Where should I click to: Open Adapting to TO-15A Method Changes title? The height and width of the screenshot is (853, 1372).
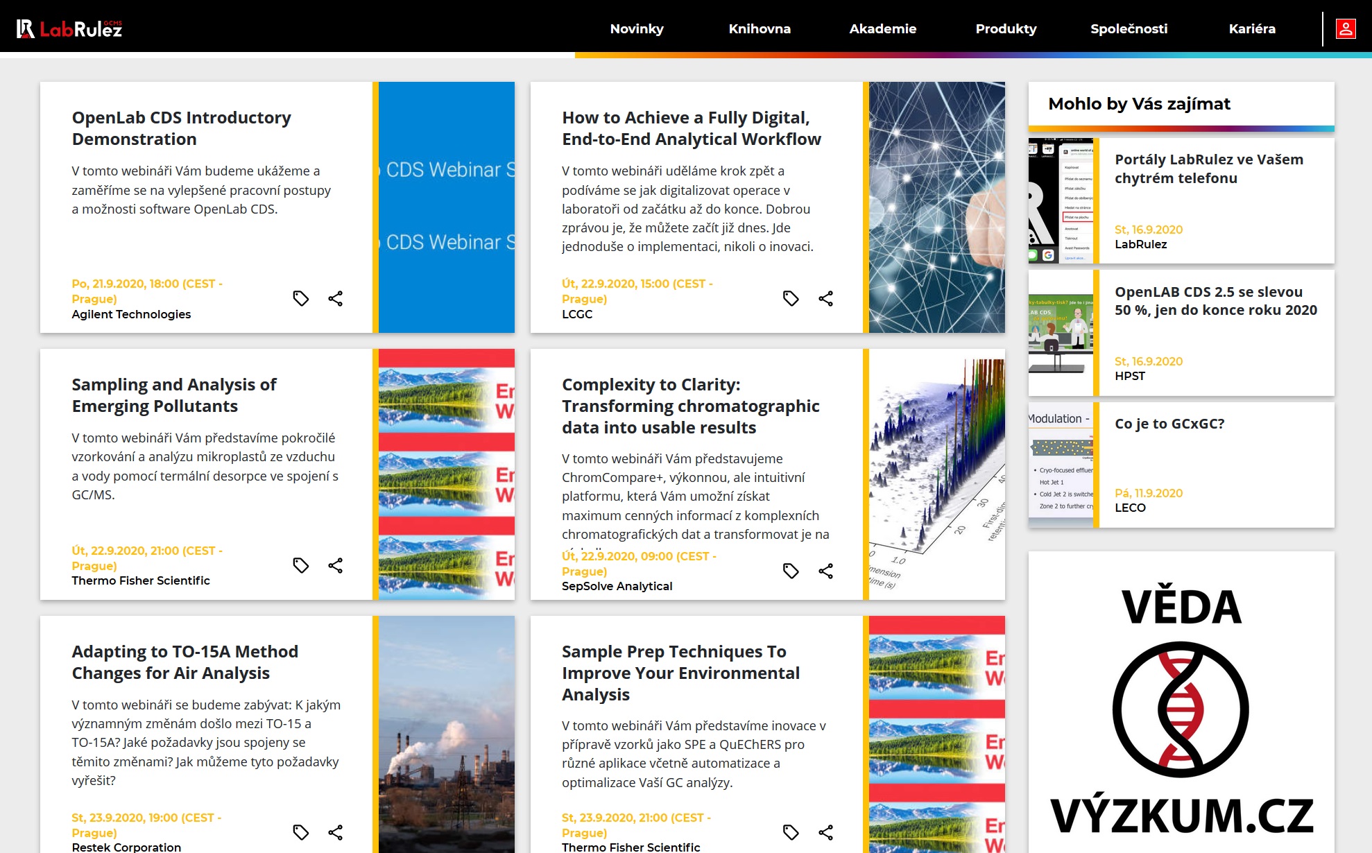[x=185, y=662]
